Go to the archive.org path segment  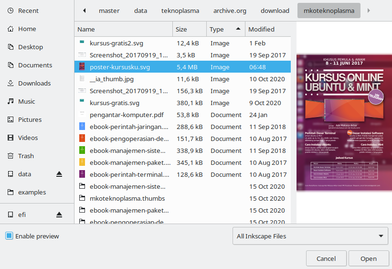[x=230, y=11]
